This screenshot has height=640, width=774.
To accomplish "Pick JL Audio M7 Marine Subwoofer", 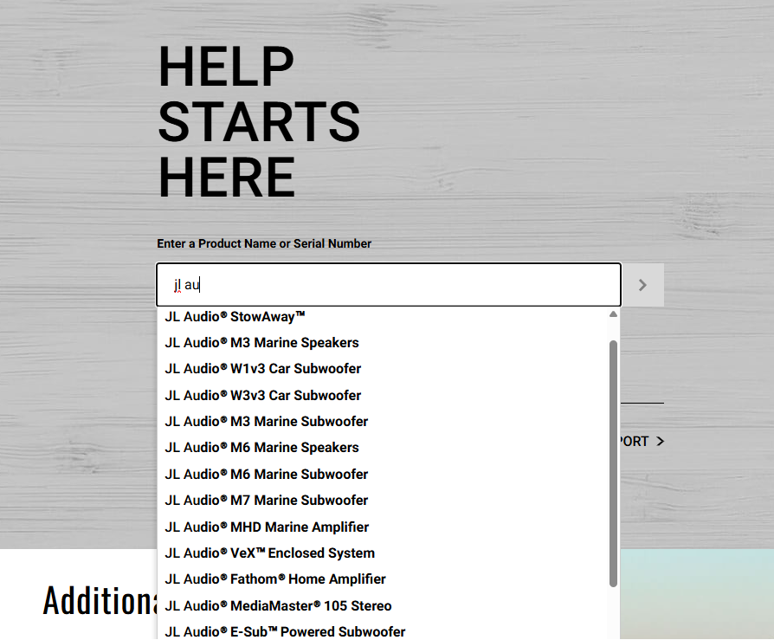I will 266,501.
